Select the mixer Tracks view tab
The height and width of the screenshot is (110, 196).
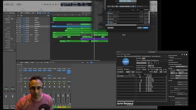[87, 62]
